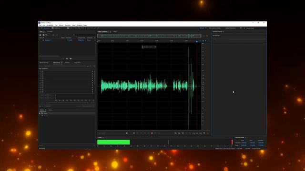Open the Help menu
The image size is (305, 171).
tap(85, 25)
